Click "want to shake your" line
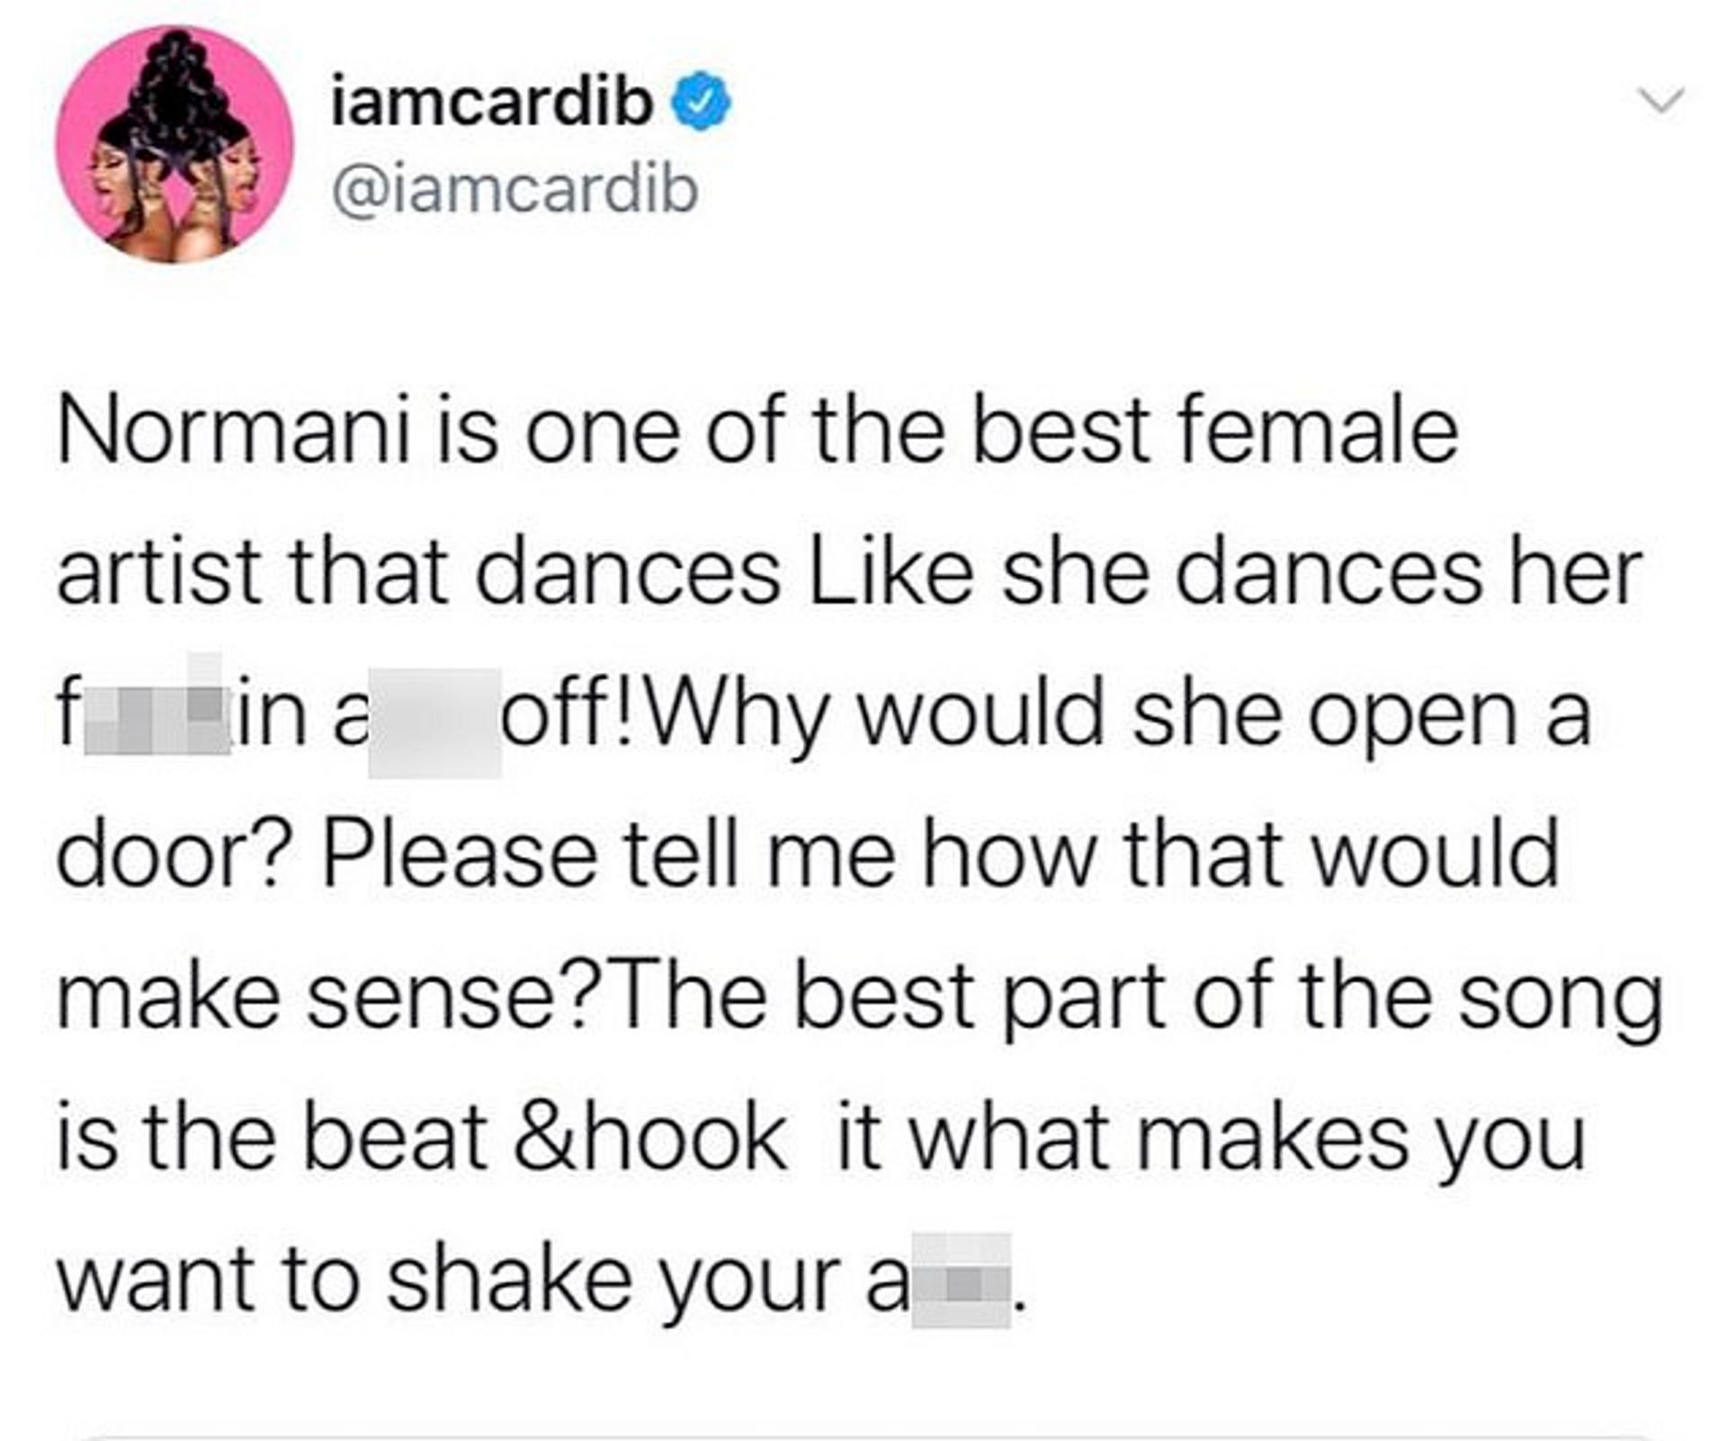 [450, 1280]
